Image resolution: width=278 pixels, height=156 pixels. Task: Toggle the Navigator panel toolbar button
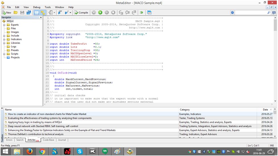point(37,12)
